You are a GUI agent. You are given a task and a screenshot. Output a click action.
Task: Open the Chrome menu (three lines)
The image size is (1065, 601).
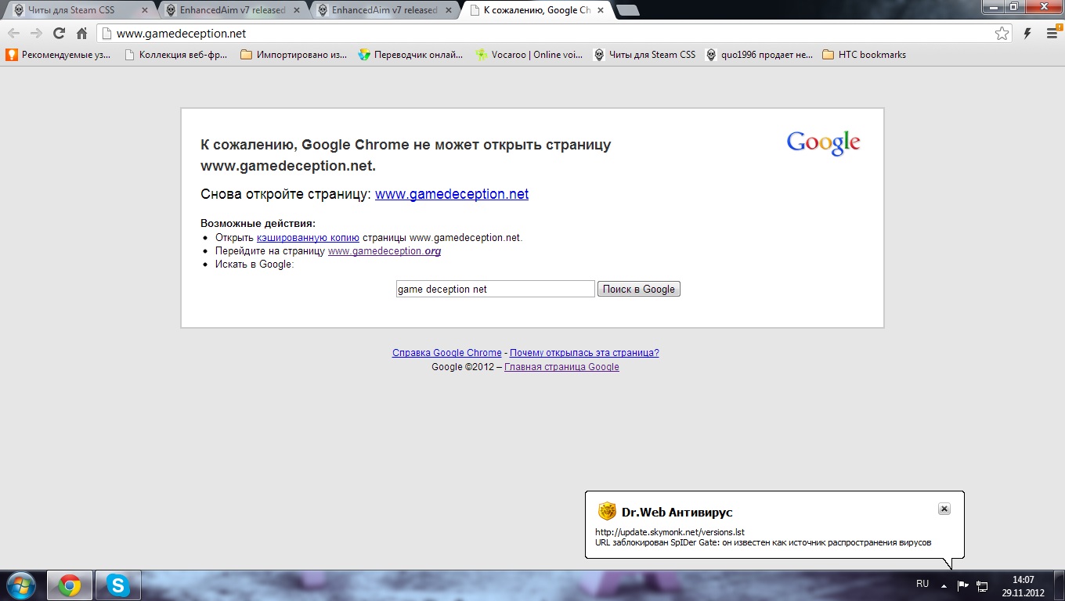(x=1052, y=34)
